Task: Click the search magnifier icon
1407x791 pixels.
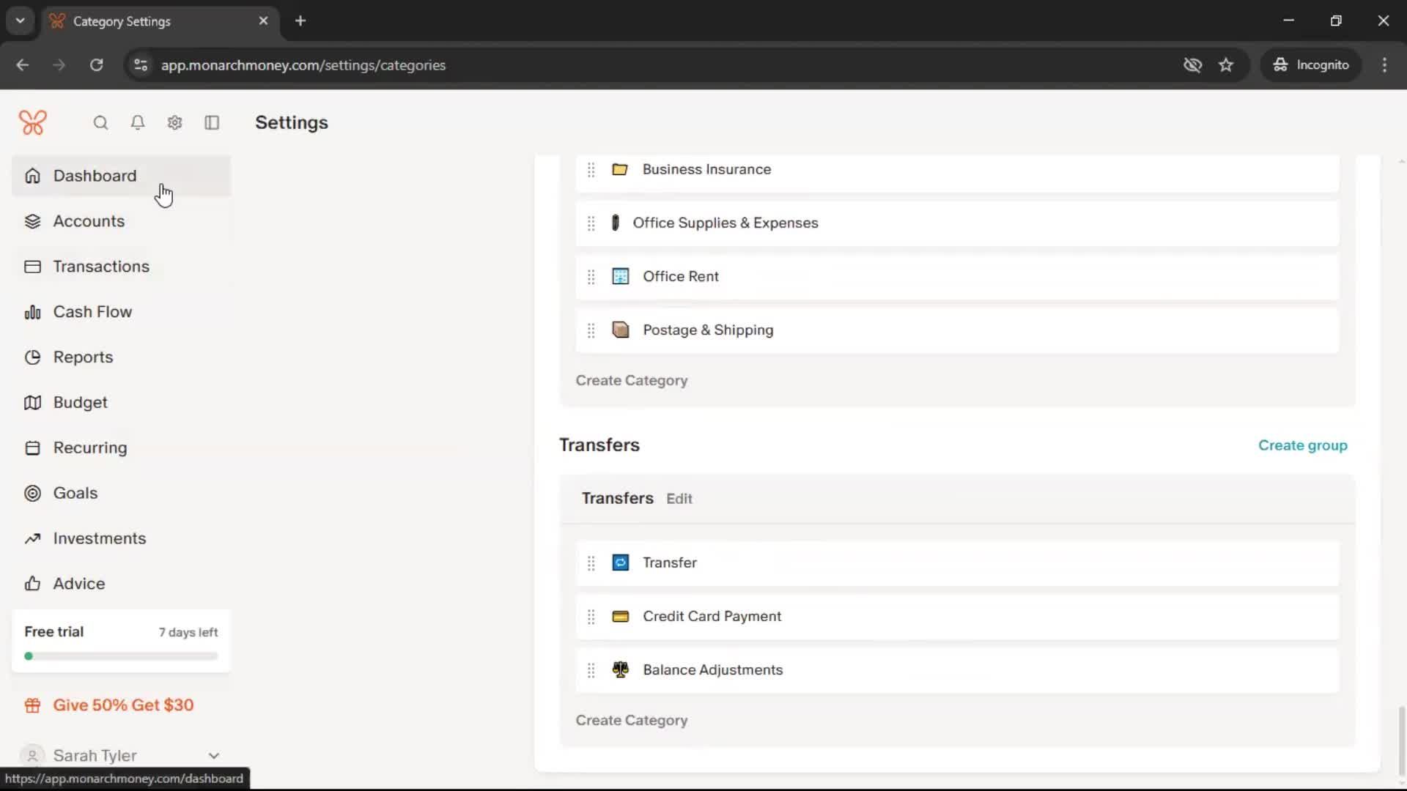Action: [100, 123]
